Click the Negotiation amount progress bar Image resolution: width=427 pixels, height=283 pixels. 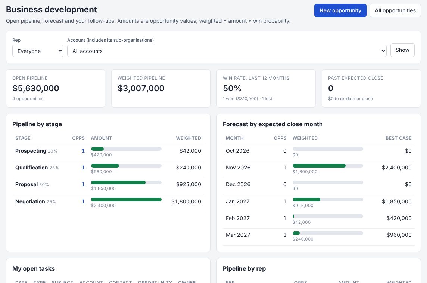pyautogui.click(x=126, y=200)
